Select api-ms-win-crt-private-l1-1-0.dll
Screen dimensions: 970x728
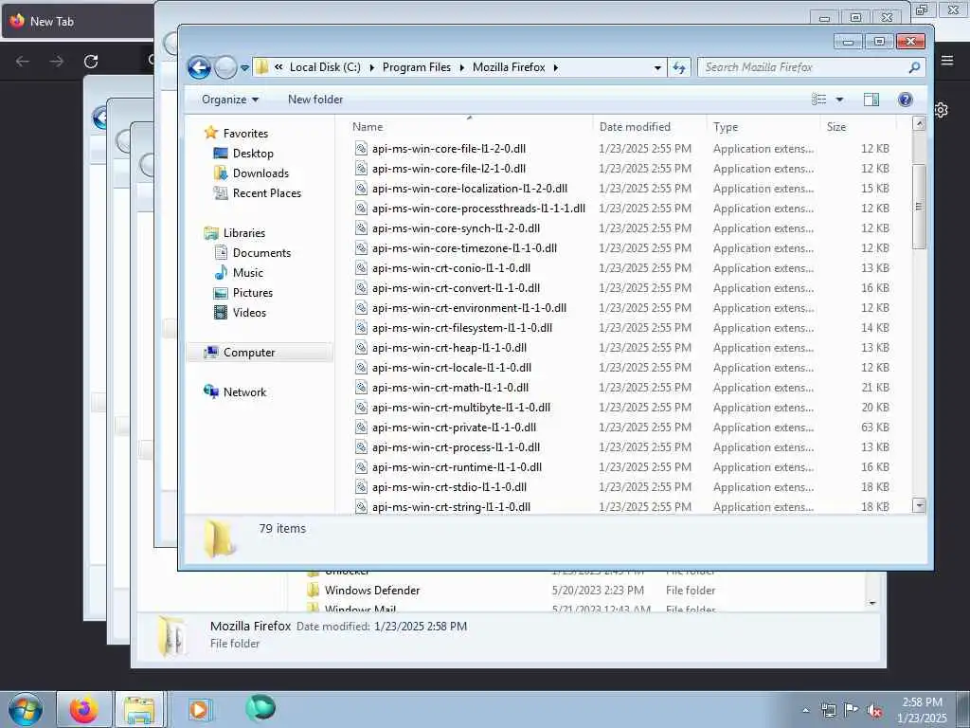tap(454, 428)
